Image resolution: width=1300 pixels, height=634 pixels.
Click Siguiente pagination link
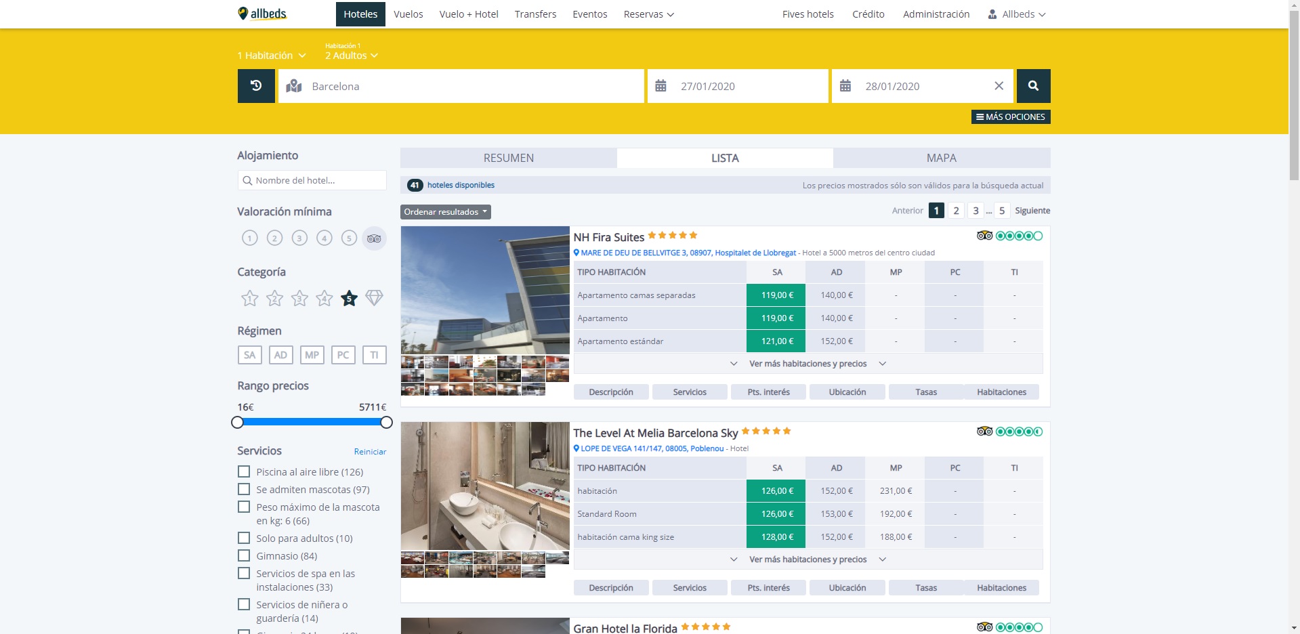(x=1032, y=211)
